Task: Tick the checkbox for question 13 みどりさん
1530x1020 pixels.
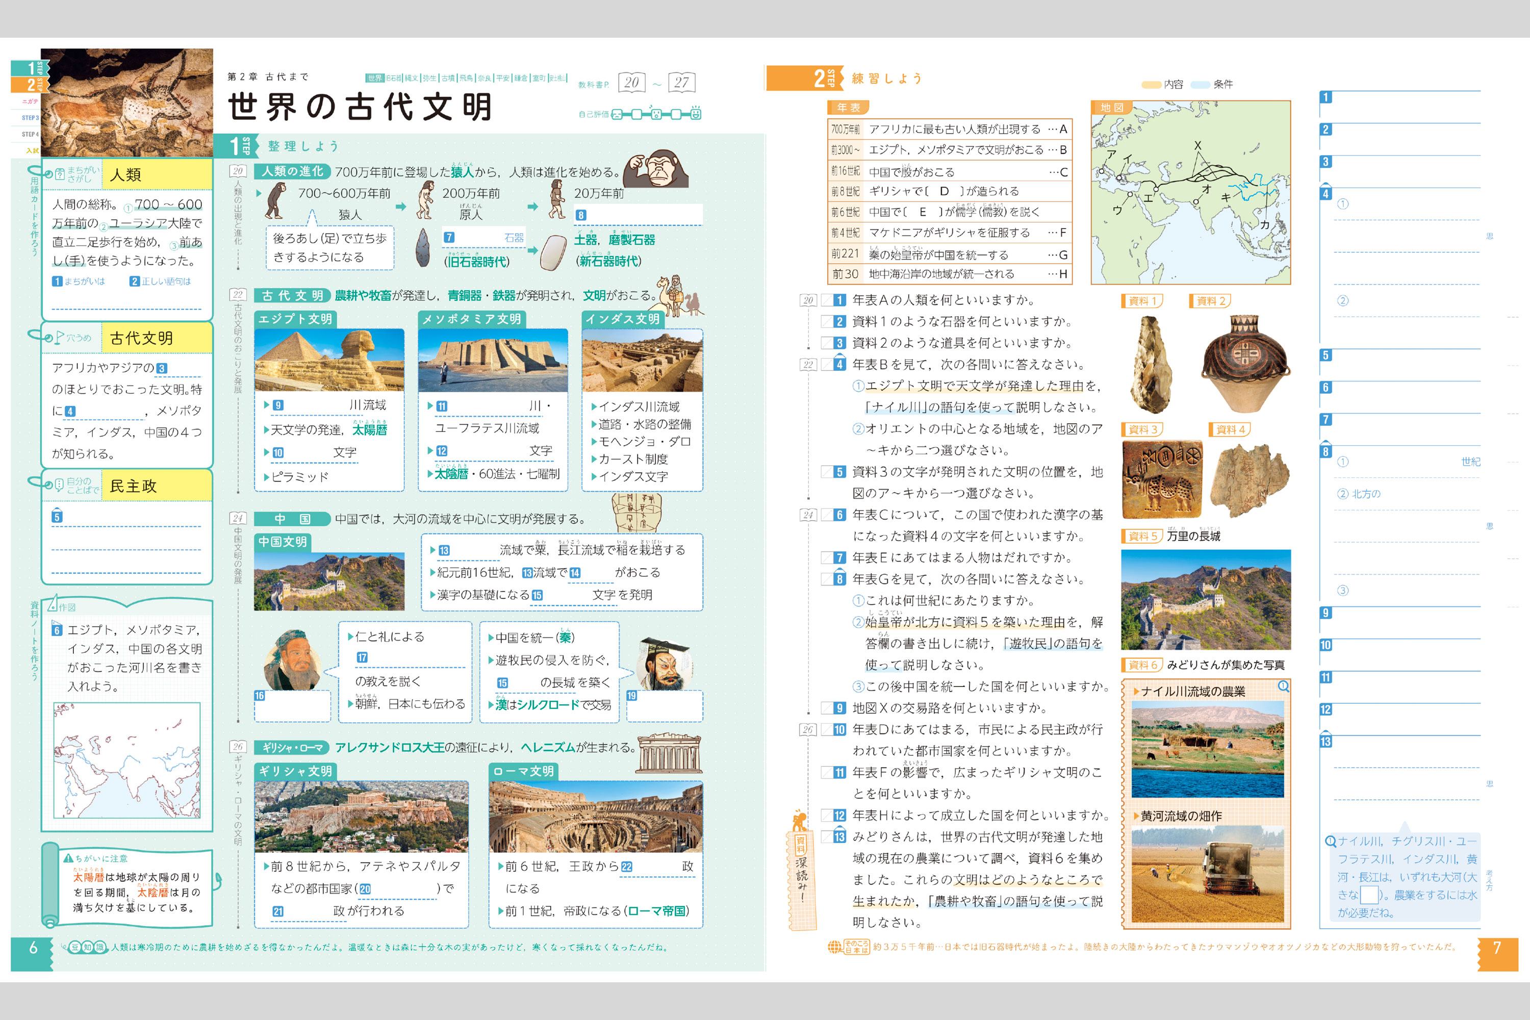Action: coord(827,836)
